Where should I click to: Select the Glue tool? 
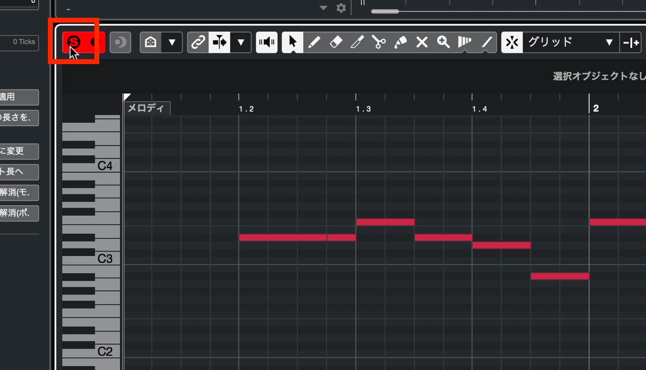tap(401, 42)
